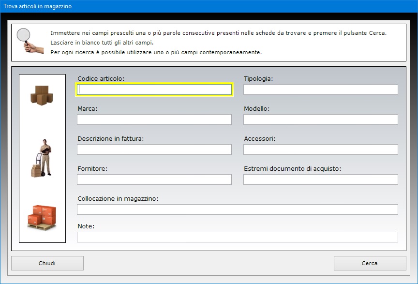Select the Marca input box
This screenshot has height=284, width=418.
(154, 120)
